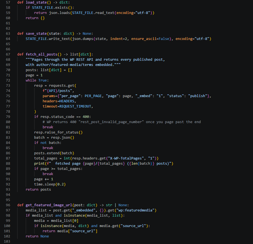Click 'PER_PAGE' constant on line 75
The image size is (253, 244).
[93, 96]
